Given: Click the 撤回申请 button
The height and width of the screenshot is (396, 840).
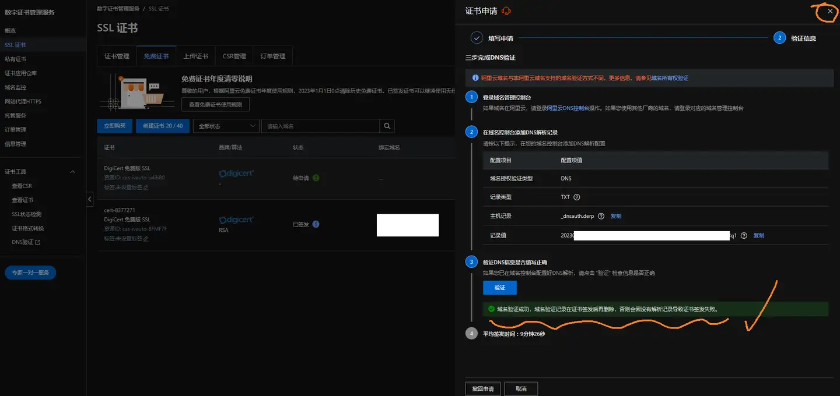Looking at the screenshot, I should coord(482,388).
